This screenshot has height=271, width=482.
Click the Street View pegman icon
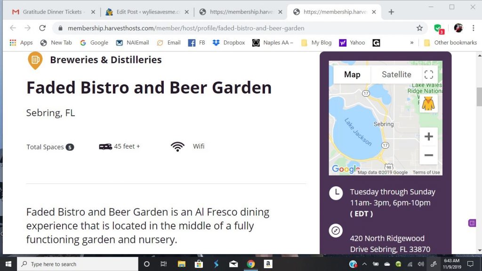428,104
